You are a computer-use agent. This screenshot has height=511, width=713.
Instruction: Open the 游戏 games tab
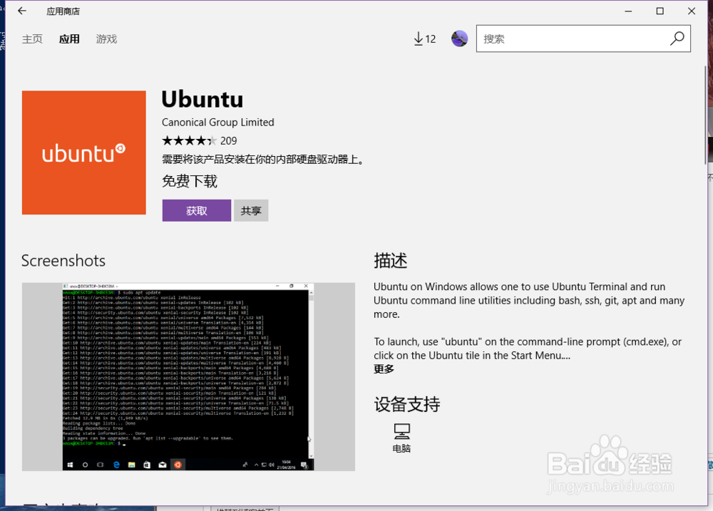coord(106,39)
